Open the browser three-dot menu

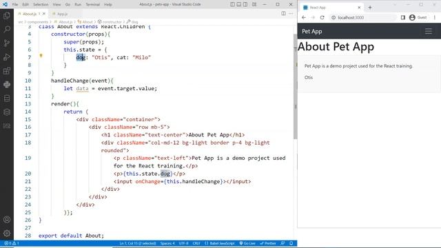click(x=435, y=17)
